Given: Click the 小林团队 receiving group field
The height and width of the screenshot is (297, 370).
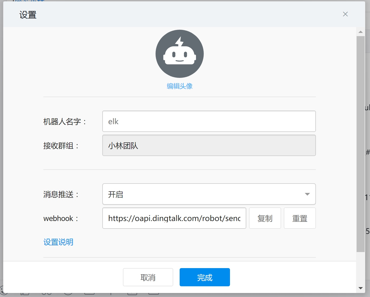Looking at the screenshot, I should pos(209,145).
